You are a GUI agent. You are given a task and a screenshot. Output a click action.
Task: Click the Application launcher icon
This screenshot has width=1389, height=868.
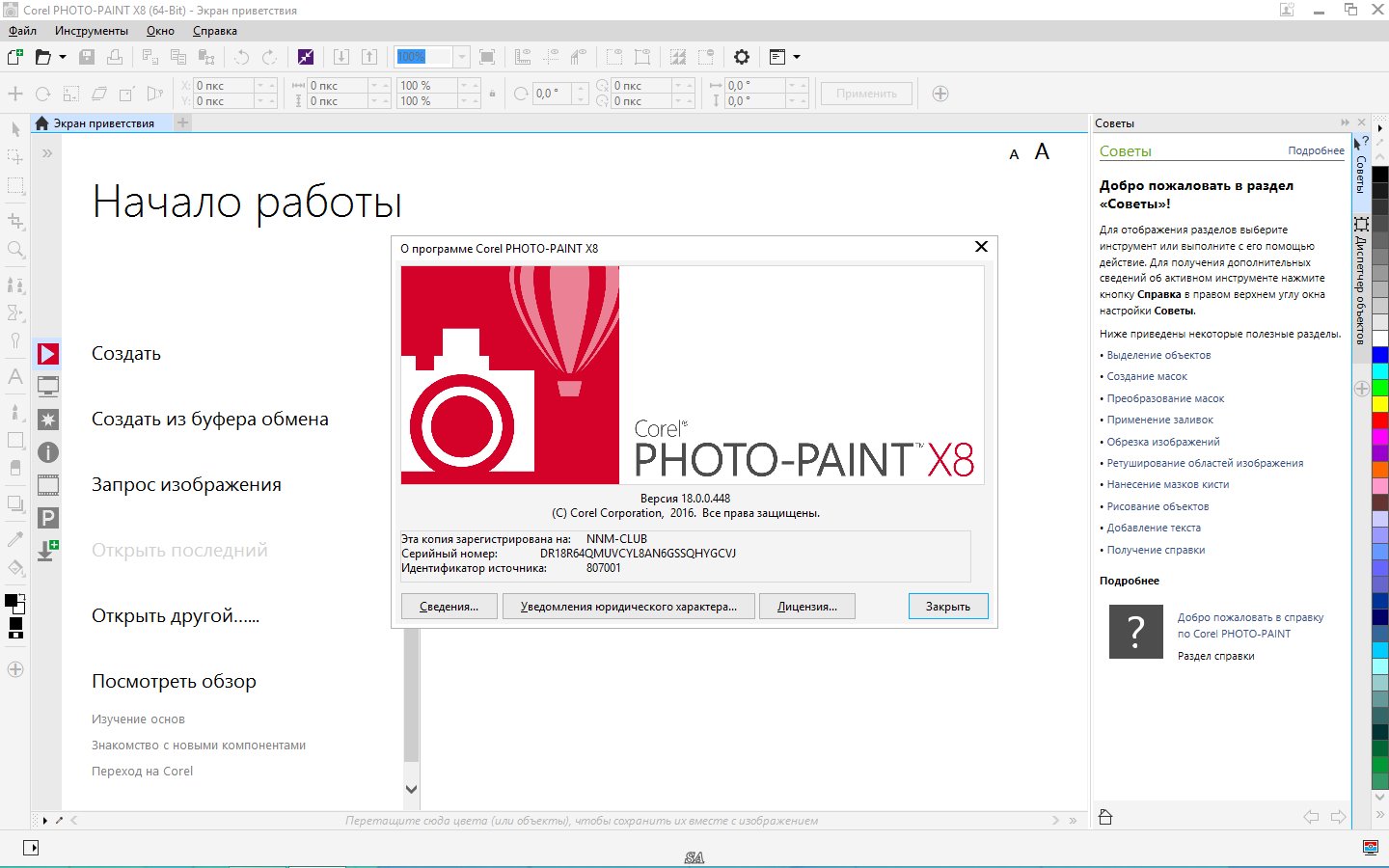(x=777, y=57)
